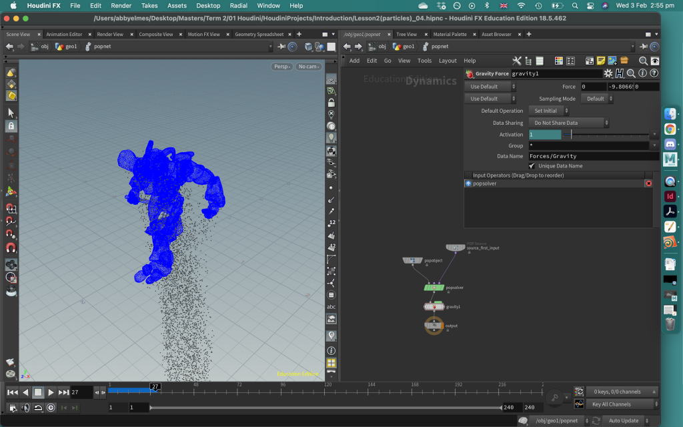Toggle the display lock icon in the viewport sidebar
This screenshot has width=683, height=427.
(x=331, y=102)
